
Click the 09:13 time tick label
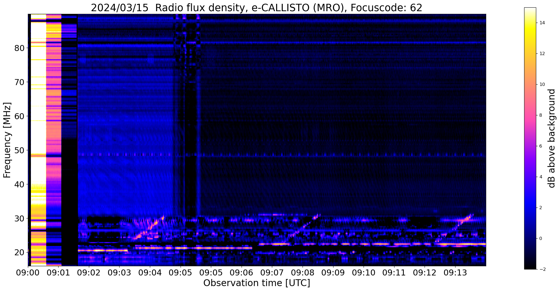(x=455, y=273)
